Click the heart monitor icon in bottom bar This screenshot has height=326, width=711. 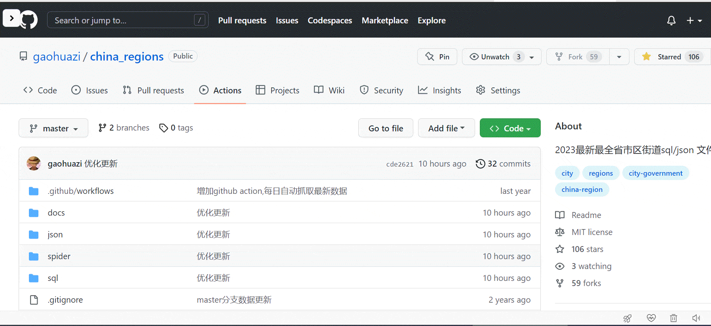point(651,318)
